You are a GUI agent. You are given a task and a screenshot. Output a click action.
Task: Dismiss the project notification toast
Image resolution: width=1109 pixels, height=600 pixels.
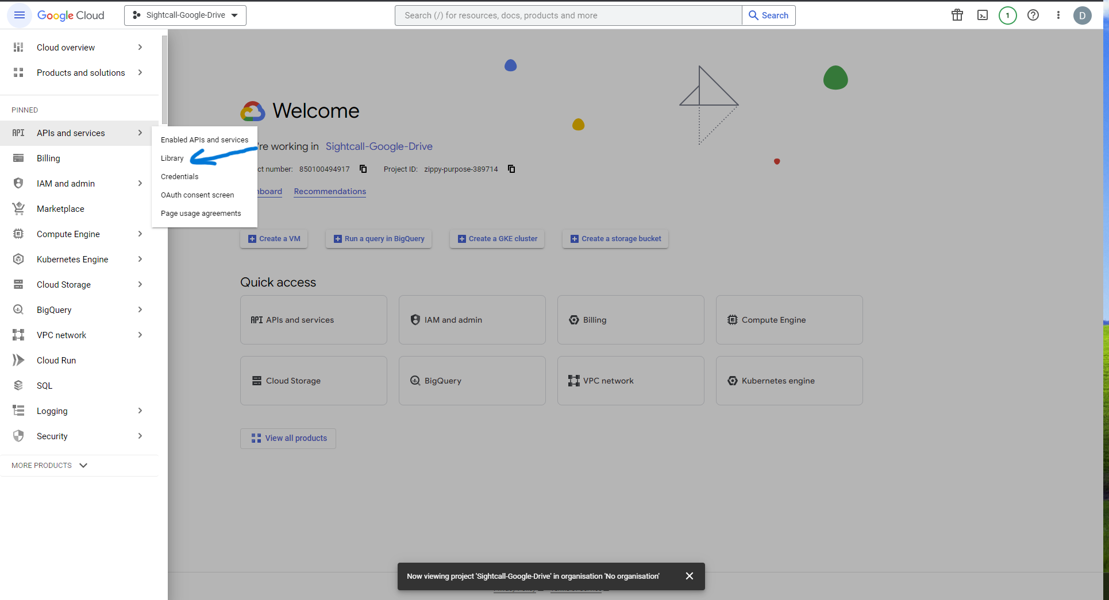[x=690, y=576]
